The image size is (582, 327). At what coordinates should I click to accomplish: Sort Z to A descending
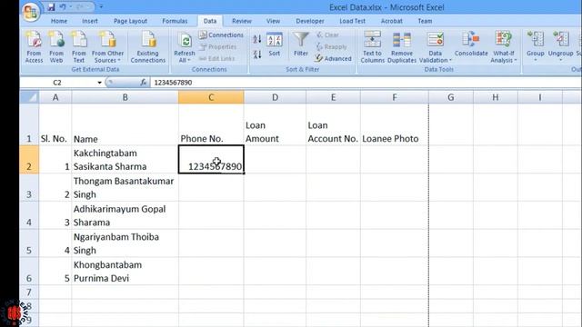coord(257,54)
